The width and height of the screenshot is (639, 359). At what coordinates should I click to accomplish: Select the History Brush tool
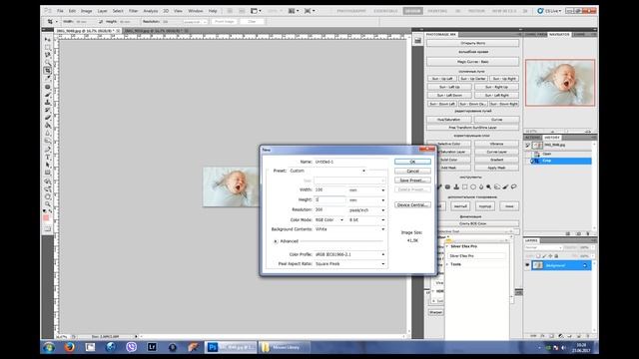tap(48, 110)
